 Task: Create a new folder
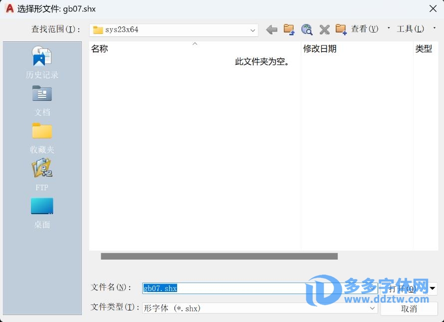point(341,30)
